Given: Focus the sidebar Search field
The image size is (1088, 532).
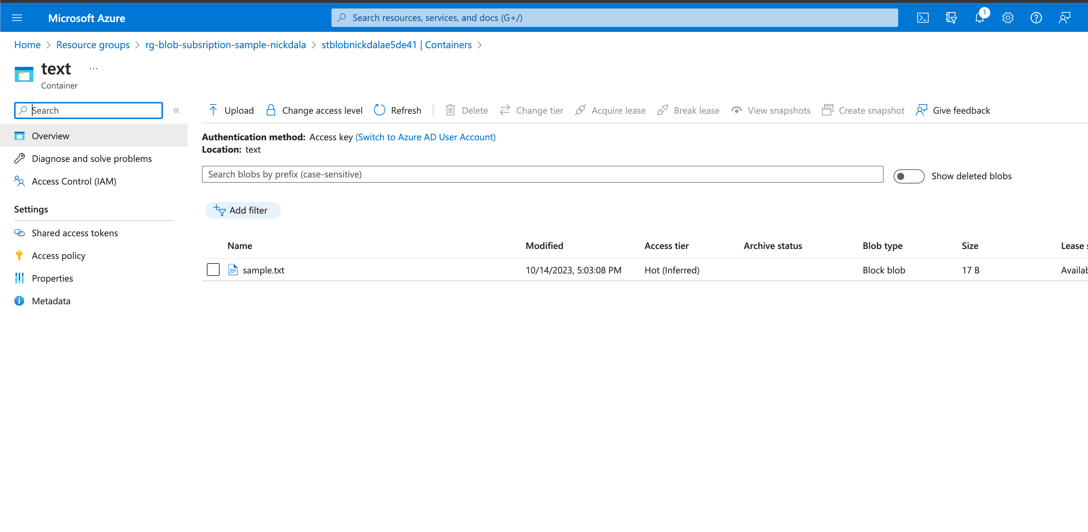Looking at the screenshot, I should click(x=88, y=110).
